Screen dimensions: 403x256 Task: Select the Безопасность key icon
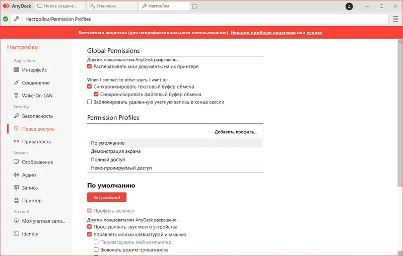pos(17,116)
